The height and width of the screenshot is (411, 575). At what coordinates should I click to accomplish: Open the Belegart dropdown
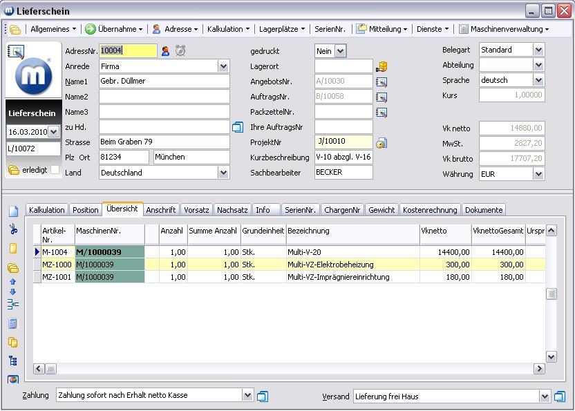pos(538,50)
